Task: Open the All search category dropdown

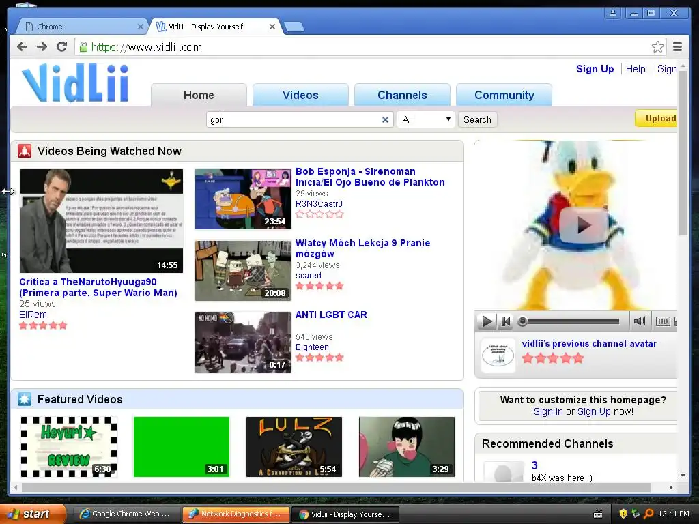Action: coord(426,119)
